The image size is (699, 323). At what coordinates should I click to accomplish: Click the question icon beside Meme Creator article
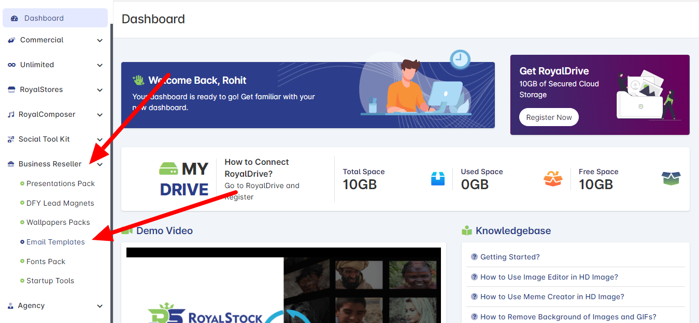click(474, 297)
